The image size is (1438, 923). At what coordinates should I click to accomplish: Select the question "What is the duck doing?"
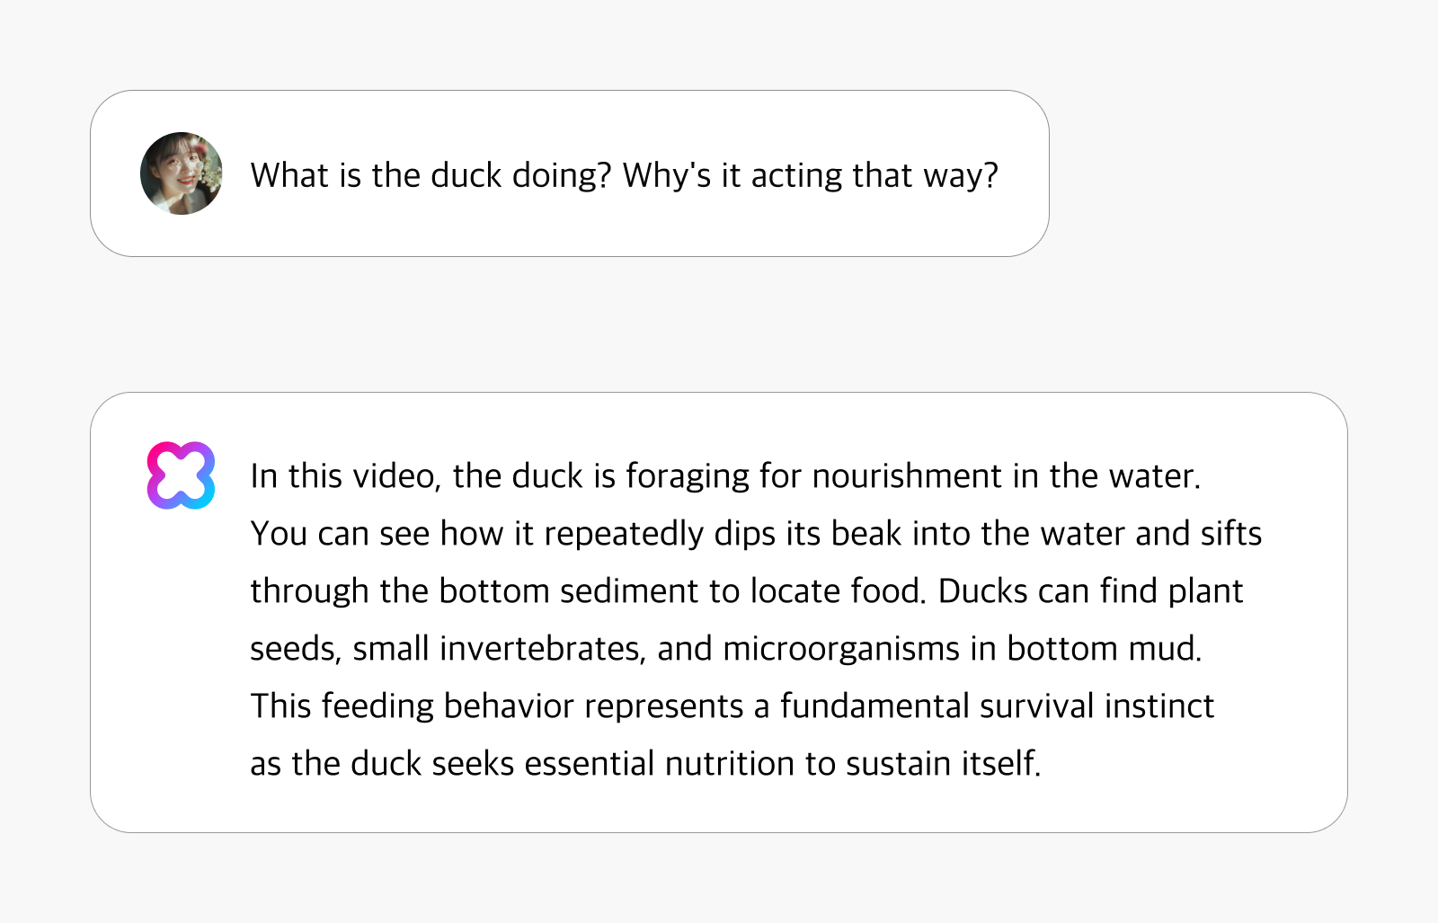pyautogui.click(x=431, y=175)
